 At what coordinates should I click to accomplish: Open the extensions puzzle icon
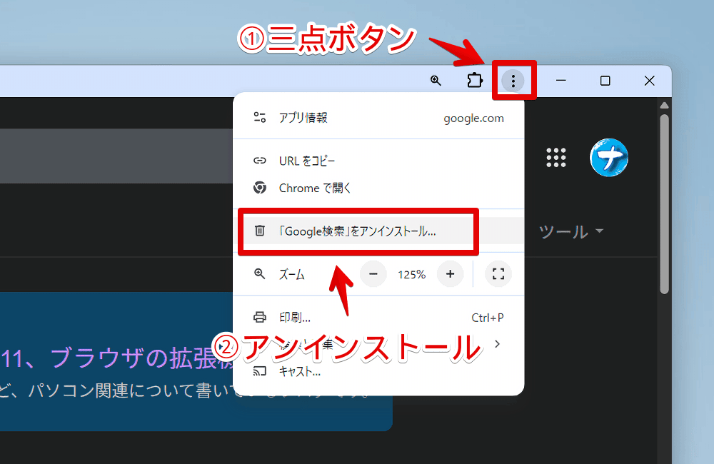[x=475, y=81]
